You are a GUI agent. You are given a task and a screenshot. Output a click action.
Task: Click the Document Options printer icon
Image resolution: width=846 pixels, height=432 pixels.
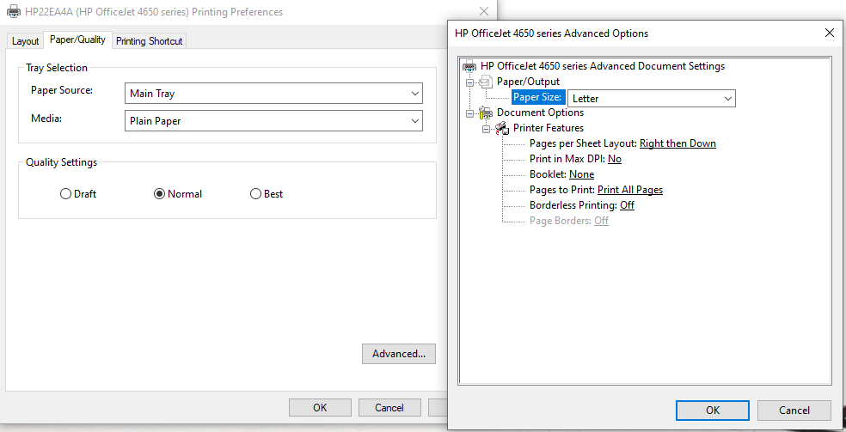point(486,113)
